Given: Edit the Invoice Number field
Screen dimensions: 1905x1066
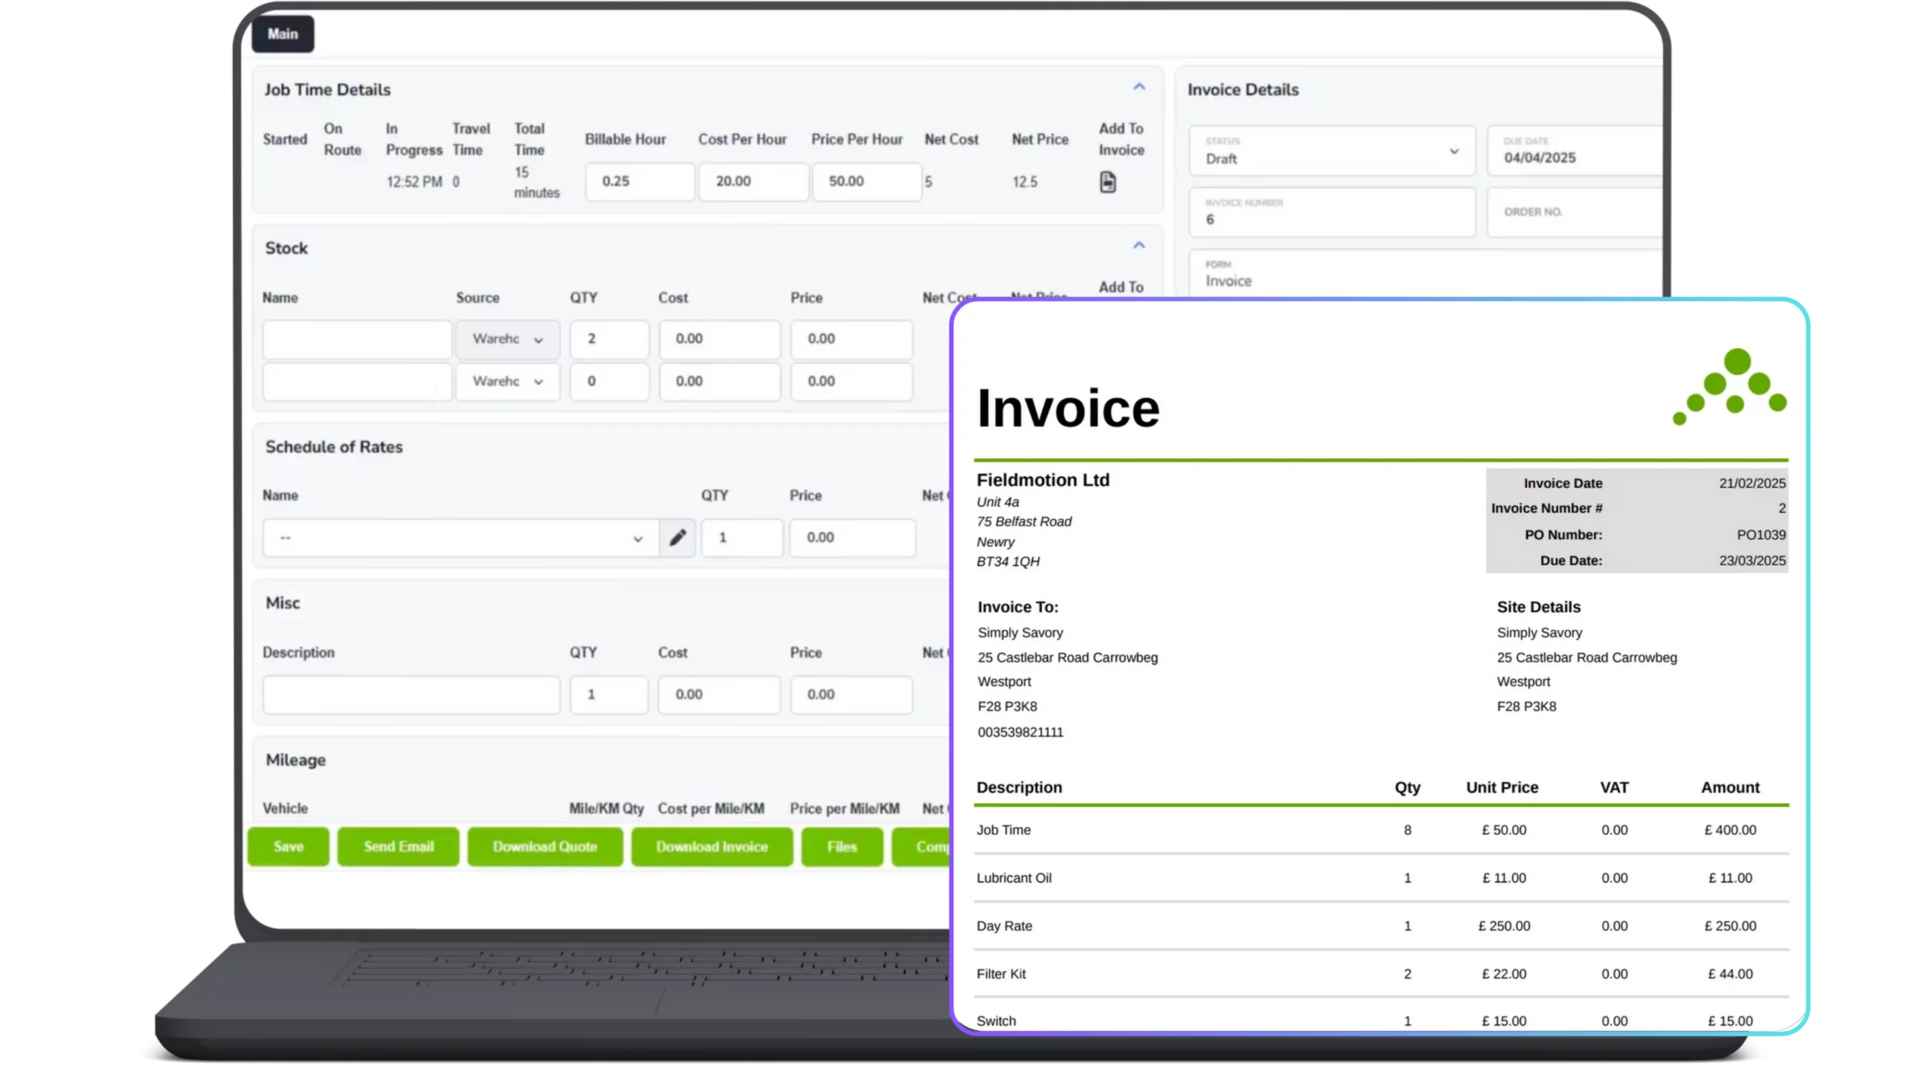Looking at the screenshot, I should click(1331, 216).
